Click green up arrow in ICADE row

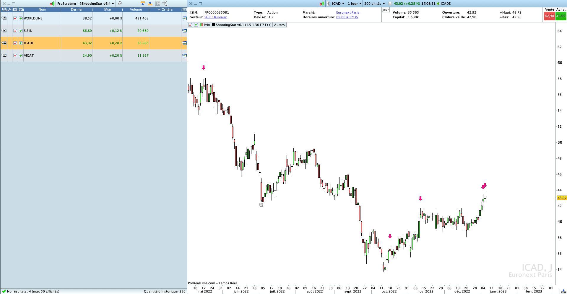click(x=21, y=43)
